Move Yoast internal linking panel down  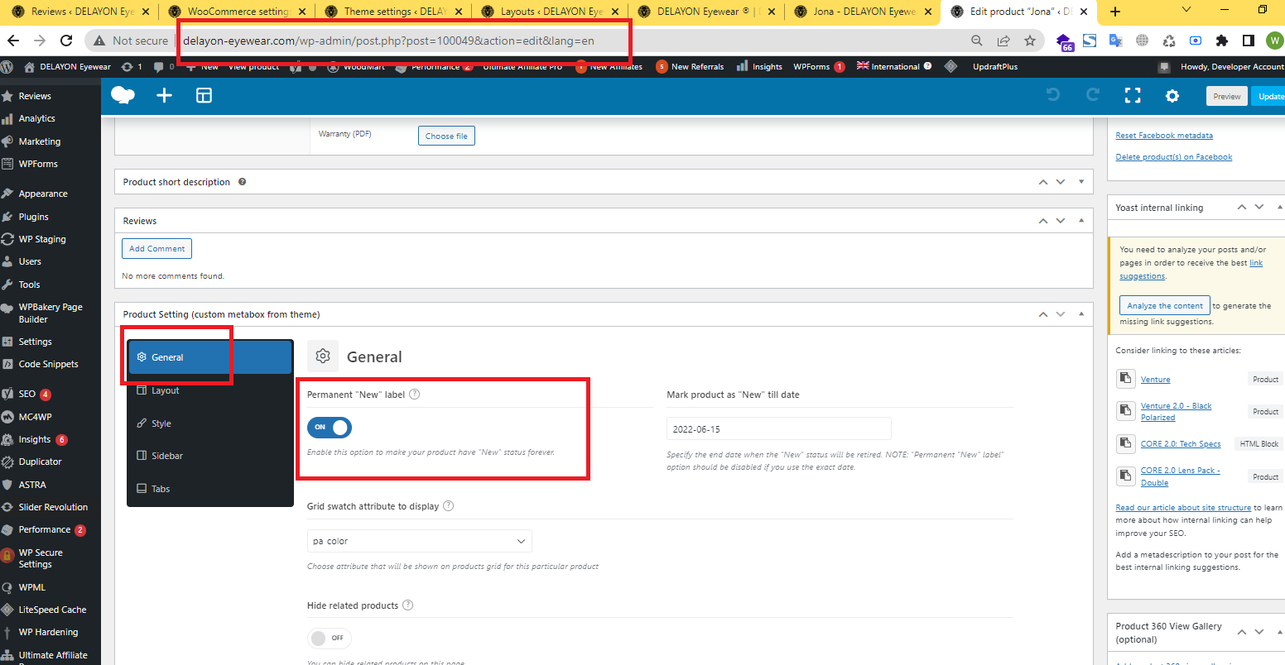[x=1259, y=207]
